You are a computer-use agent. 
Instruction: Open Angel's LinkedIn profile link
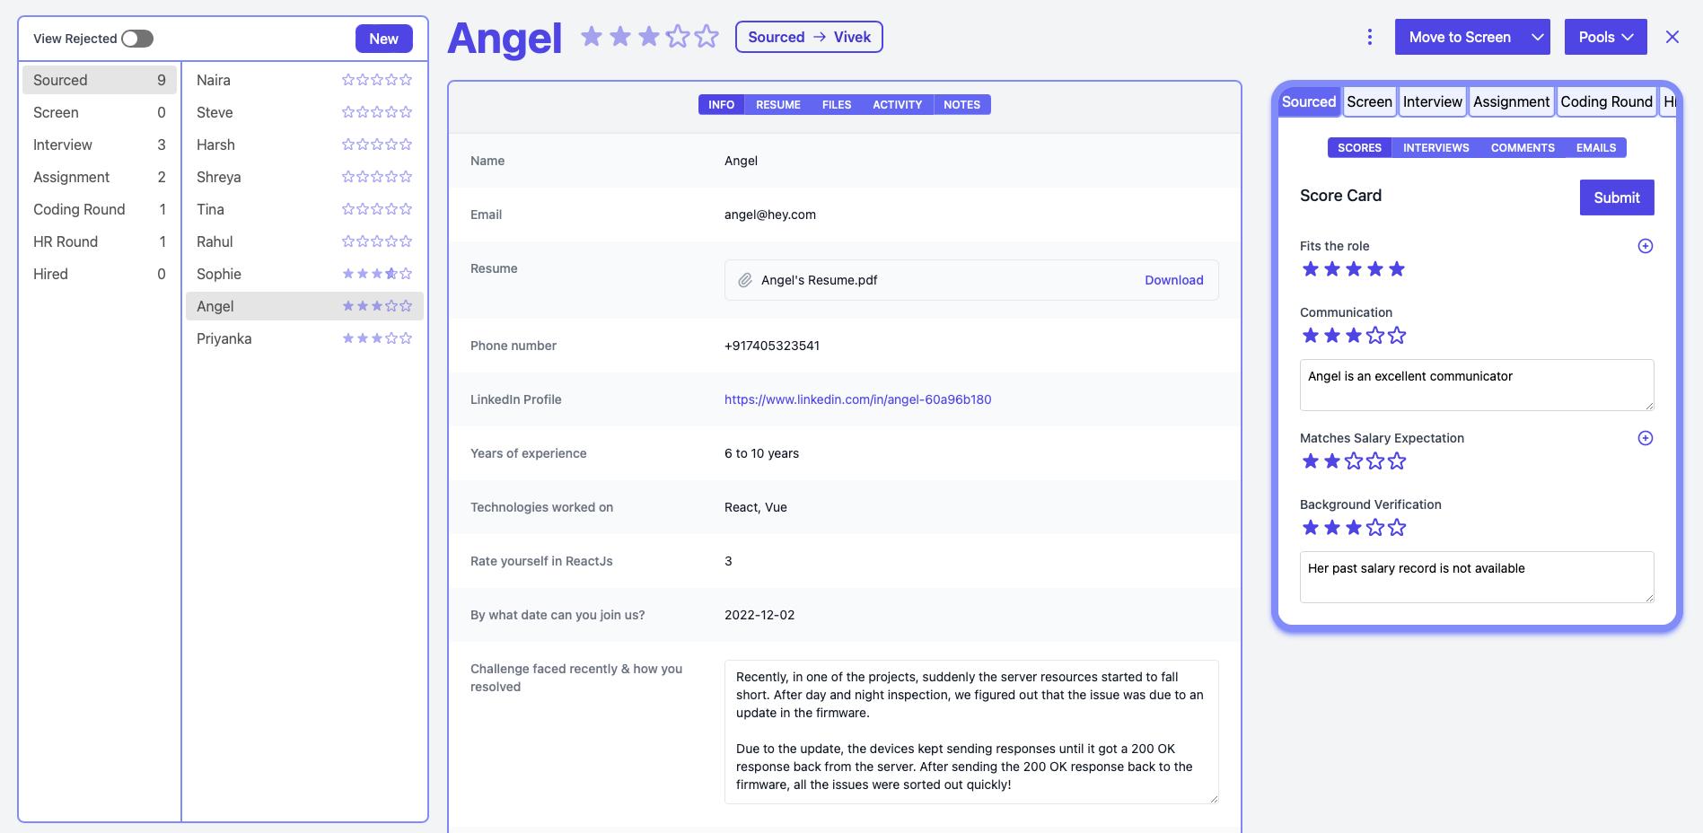857,399
